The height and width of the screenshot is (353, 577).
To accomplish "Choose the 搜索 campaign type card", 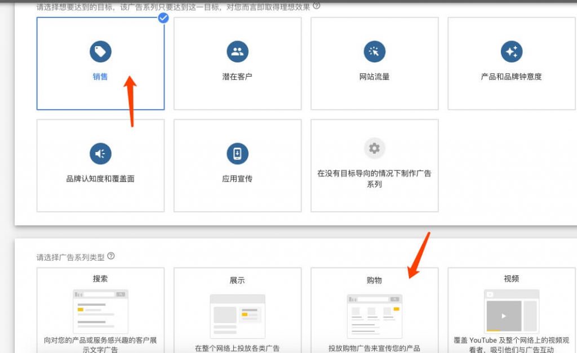I will [x=100, y=310].
